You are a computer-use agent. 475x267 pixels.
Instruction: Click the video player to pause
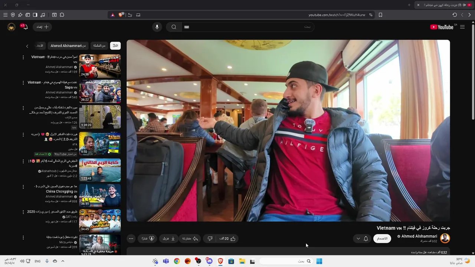288,131
